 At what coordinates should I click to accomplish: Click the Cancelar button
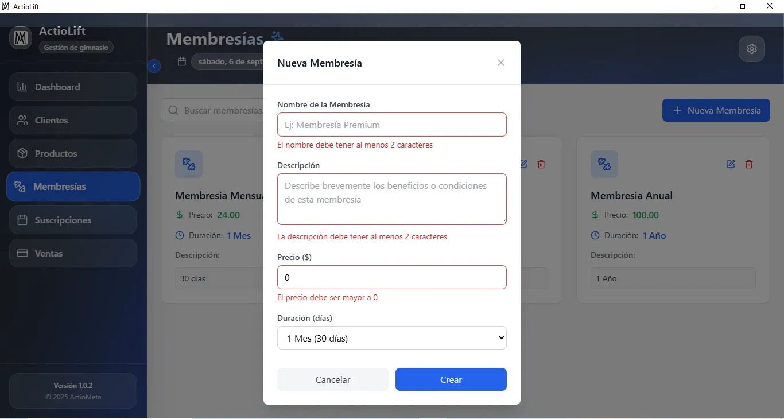pyautogui.click(x=333, y=379)
